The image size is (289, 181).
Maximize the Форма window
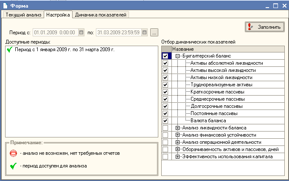[x=275, y=6]
